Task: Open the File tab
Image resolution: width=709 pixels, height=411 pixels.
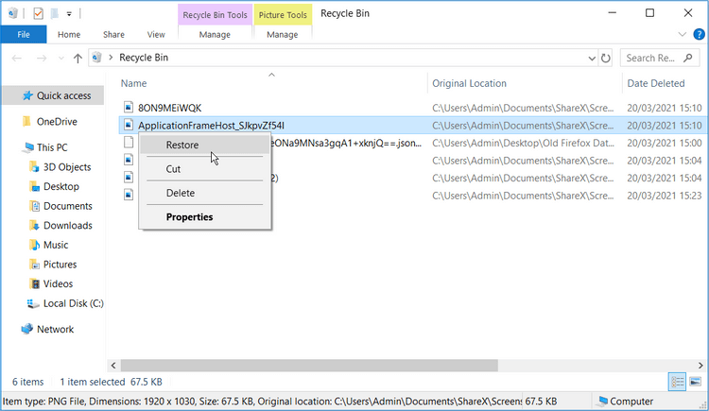Action: pyautogui.click(x=24, y=35)
